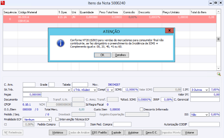Click the OBS Padrão button
Image resolution: width=224 pixels, height=138 pixels.
pos(100,132)
